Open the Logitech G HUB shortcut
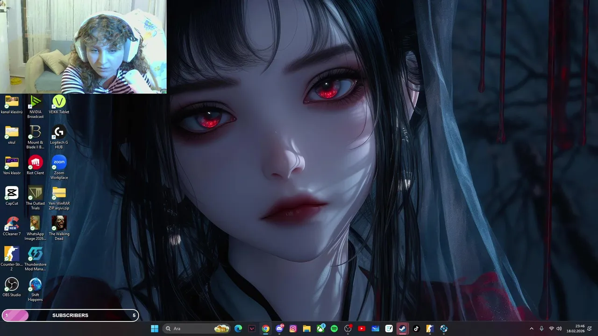 [59, 137]
